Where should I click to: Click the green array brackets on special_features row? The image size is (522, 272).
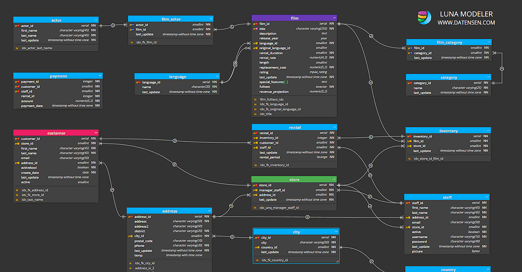pos(286,83)
